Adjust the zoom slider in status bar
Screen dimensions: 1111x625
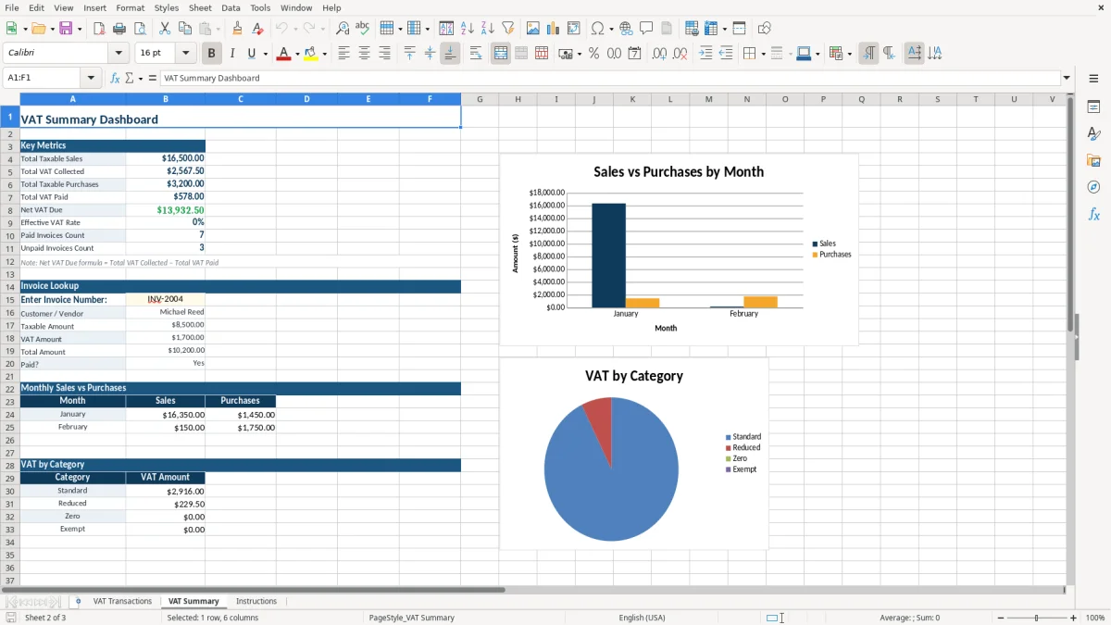[x=1037, y=618]
